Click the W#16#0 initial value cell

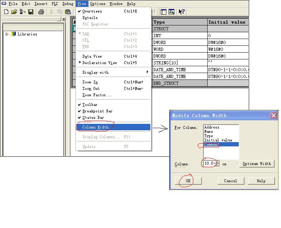(x=228, y=49)
